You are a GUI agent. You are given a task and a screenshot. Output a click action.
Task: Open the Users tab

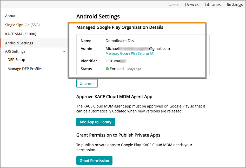coord(174,4)
